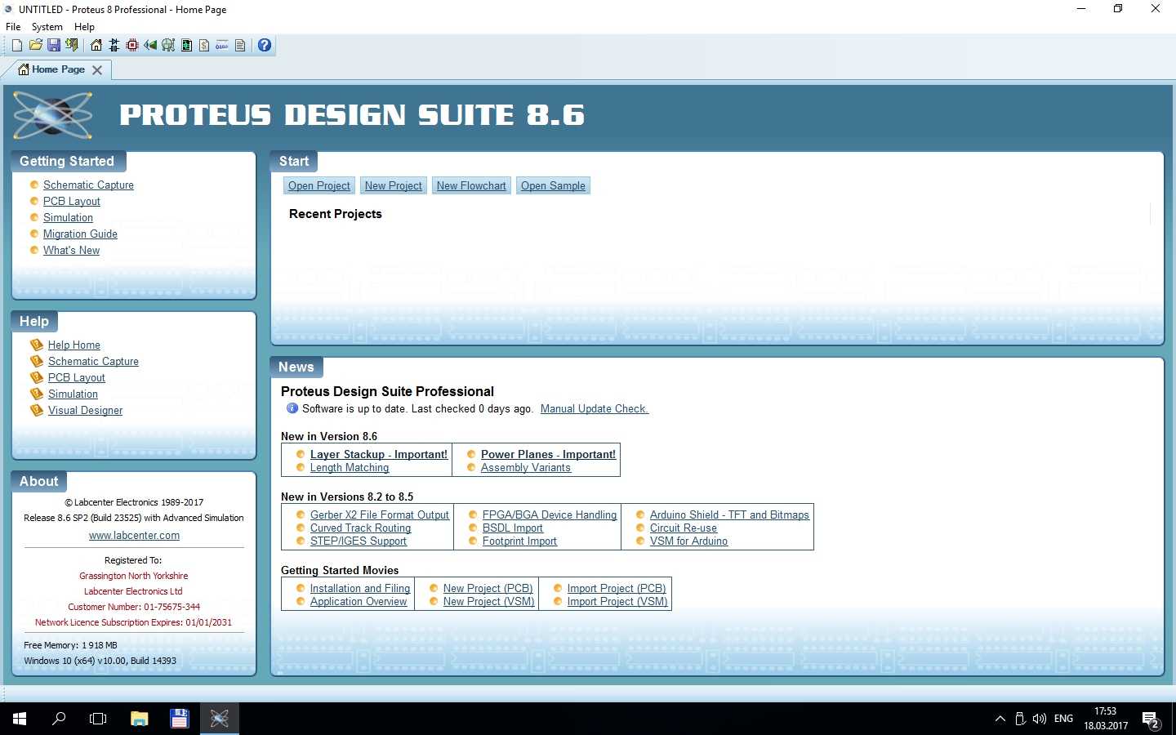
Task: Click the Close Project toolbar icon
Action: tap(72, 46)
